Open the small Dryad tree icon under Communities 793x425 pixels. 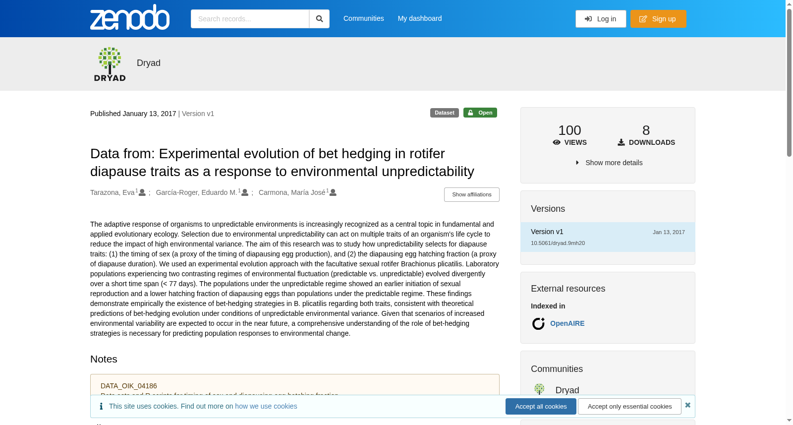539,389
